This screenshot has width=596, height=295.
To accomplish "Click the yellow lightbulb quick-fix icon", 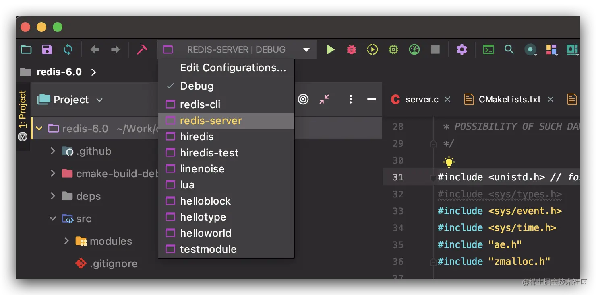I will (449, 162).
